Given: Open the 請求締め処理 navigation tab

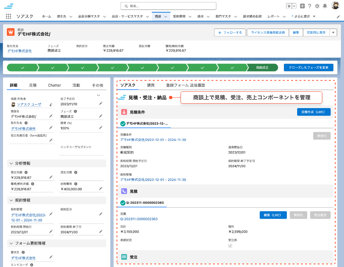Looking at the screenshot, I should [252, 16].
